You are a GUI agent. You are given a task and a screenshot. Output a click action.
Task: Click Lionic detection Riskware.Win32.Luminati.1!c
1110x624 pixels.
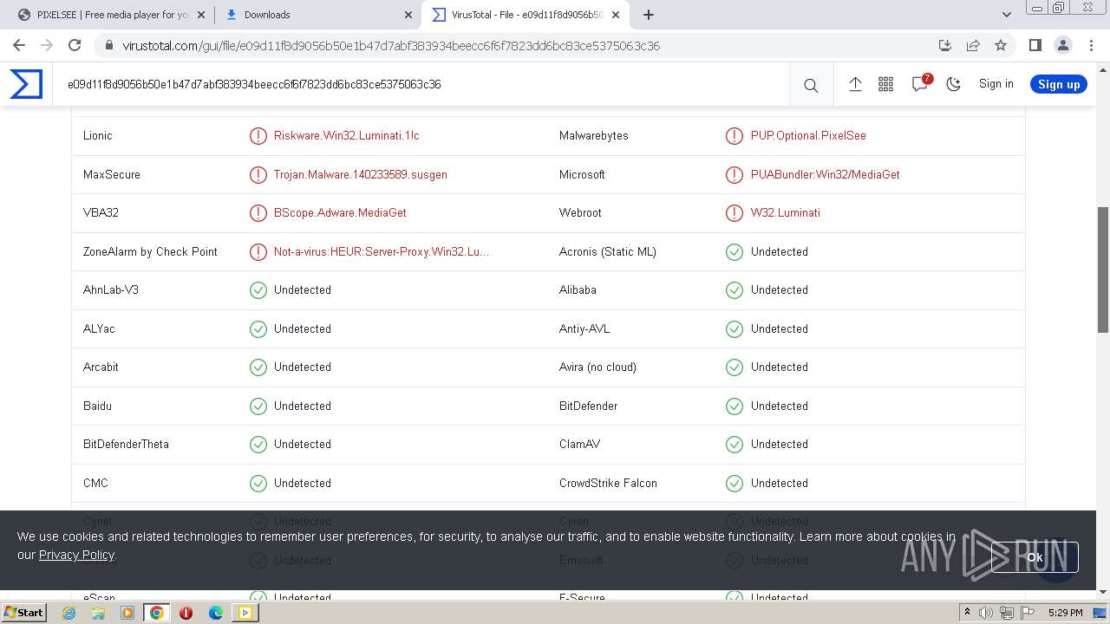[347, 135]
